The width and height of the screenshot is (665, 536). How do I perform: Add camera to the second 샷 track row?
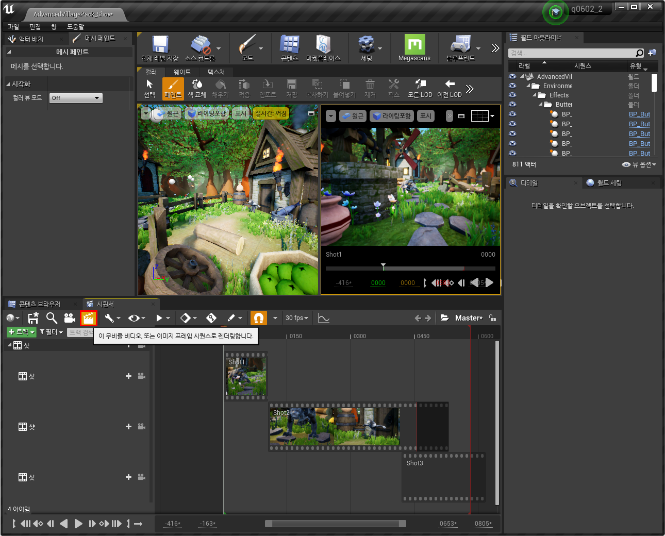pos(142,427)
